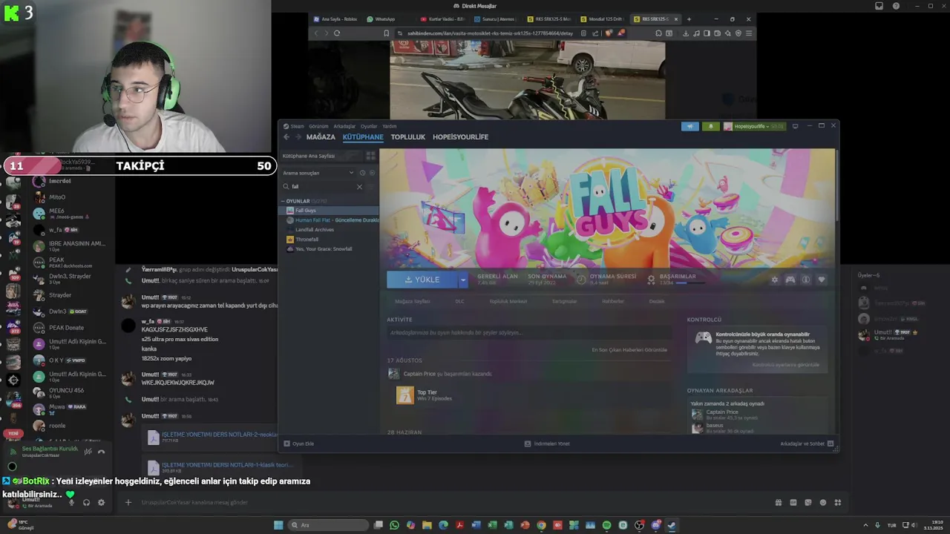Viewport: 950px width, 534px height.
Task: Open a new browser tab
Action: [689, 19]
